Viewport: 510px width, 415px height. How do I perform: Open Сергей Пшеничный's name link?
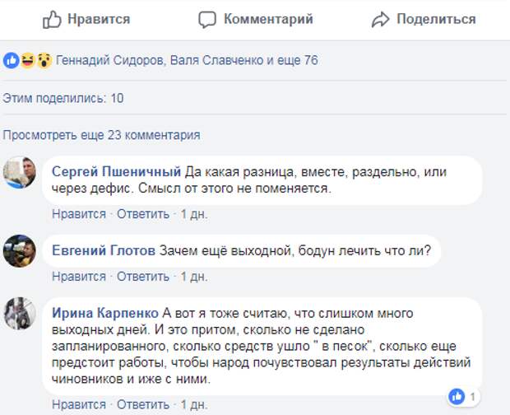tap(116, 171)
